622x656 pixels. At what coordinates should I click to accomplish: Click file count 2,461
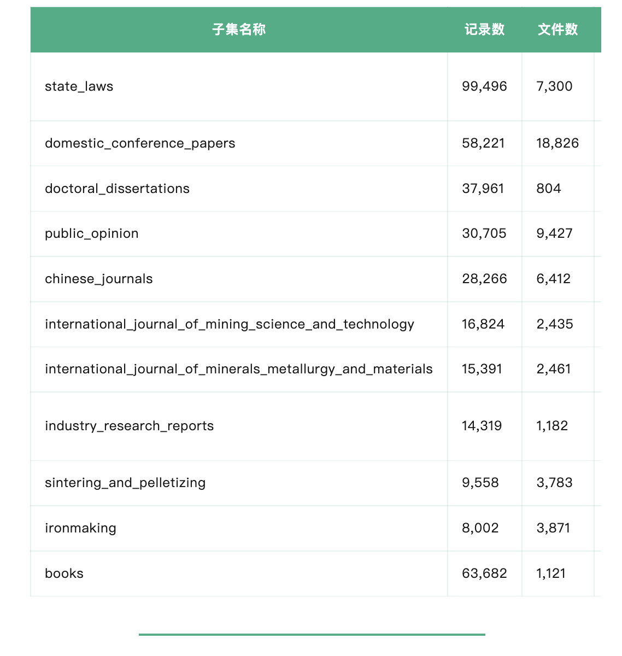(x=554, y=369)
